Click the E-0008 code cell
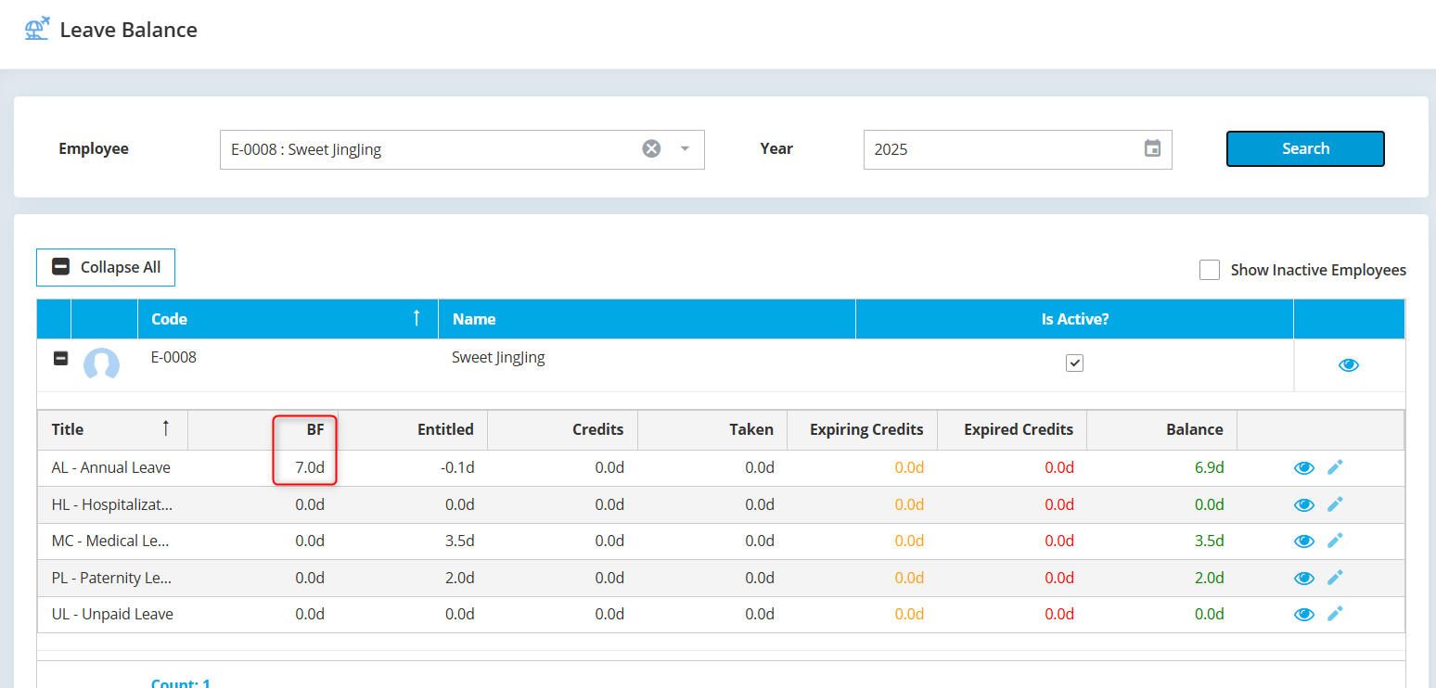Screen dimensions: 1436x688 pos(173,356)
